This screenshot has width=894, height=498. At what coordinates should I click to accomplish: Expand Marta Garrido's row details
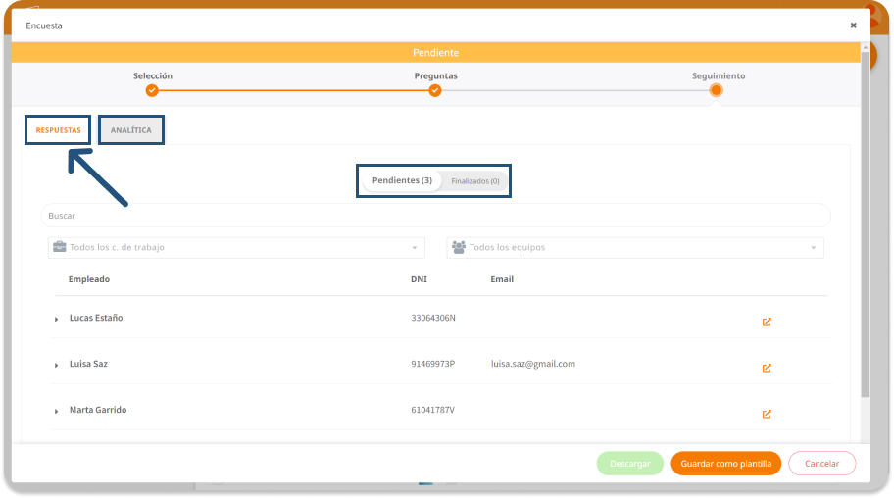(x=57, y=412)
